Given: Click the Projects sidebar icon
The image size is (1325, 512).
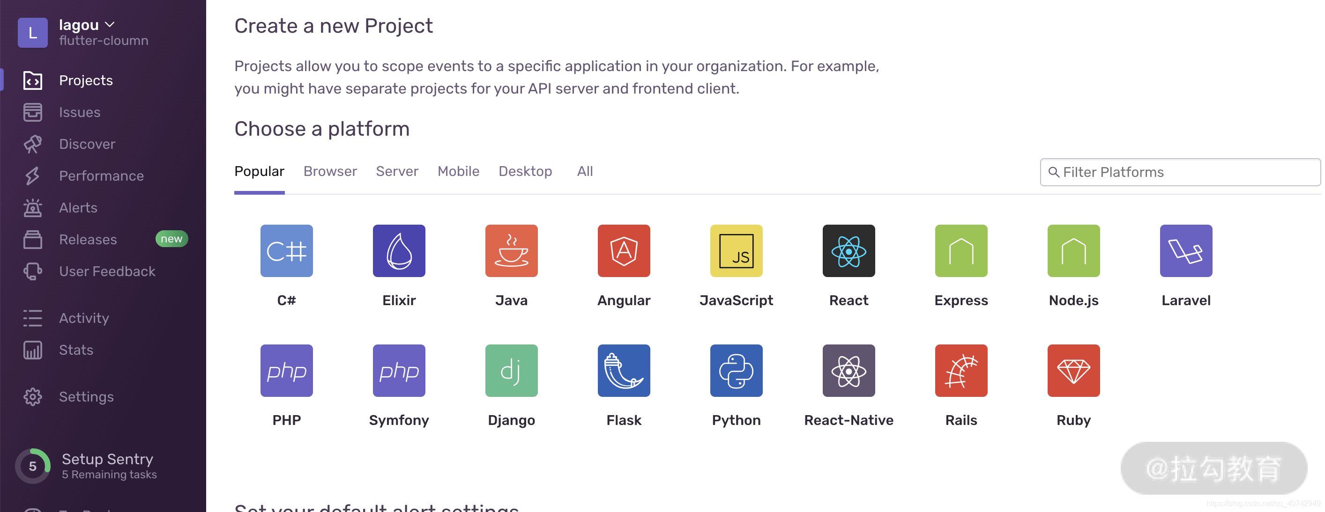Looking at the screenshot, I should (32, 80).
